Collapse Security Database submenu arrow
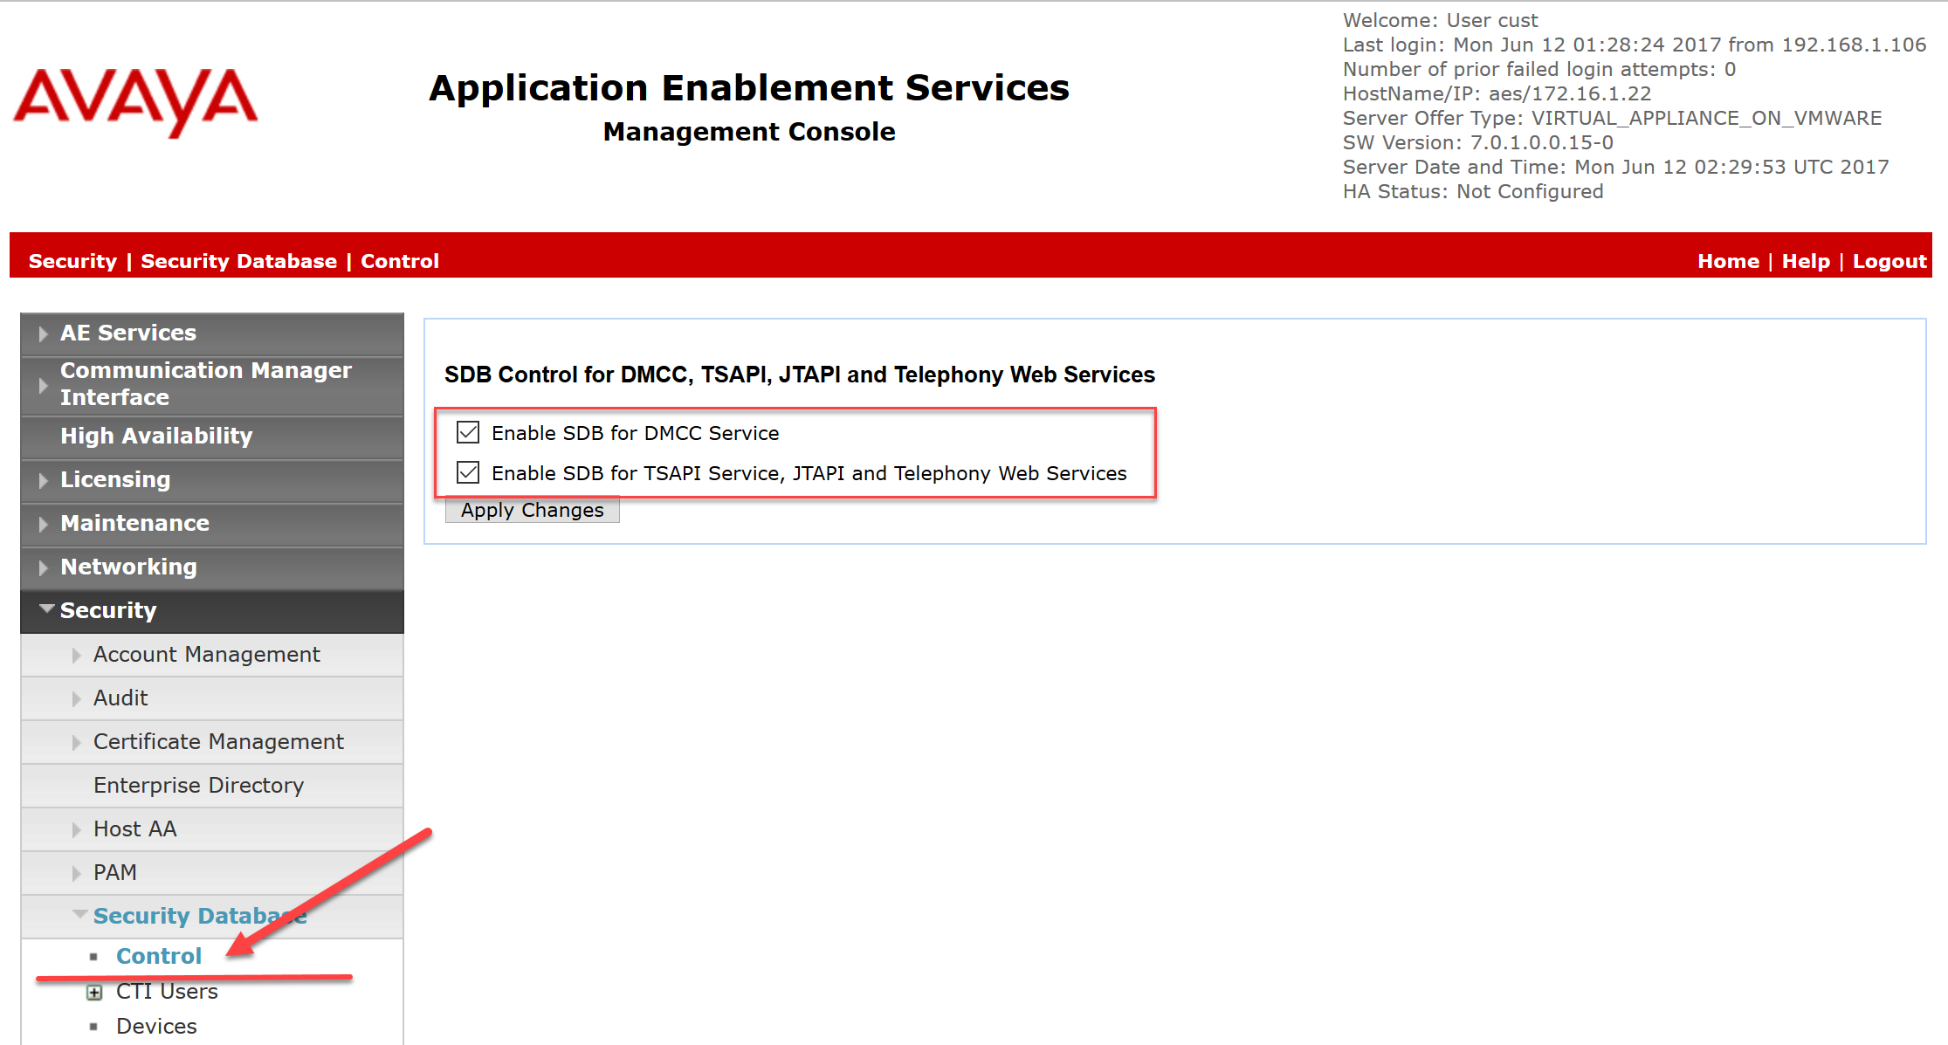 (79, 914)
